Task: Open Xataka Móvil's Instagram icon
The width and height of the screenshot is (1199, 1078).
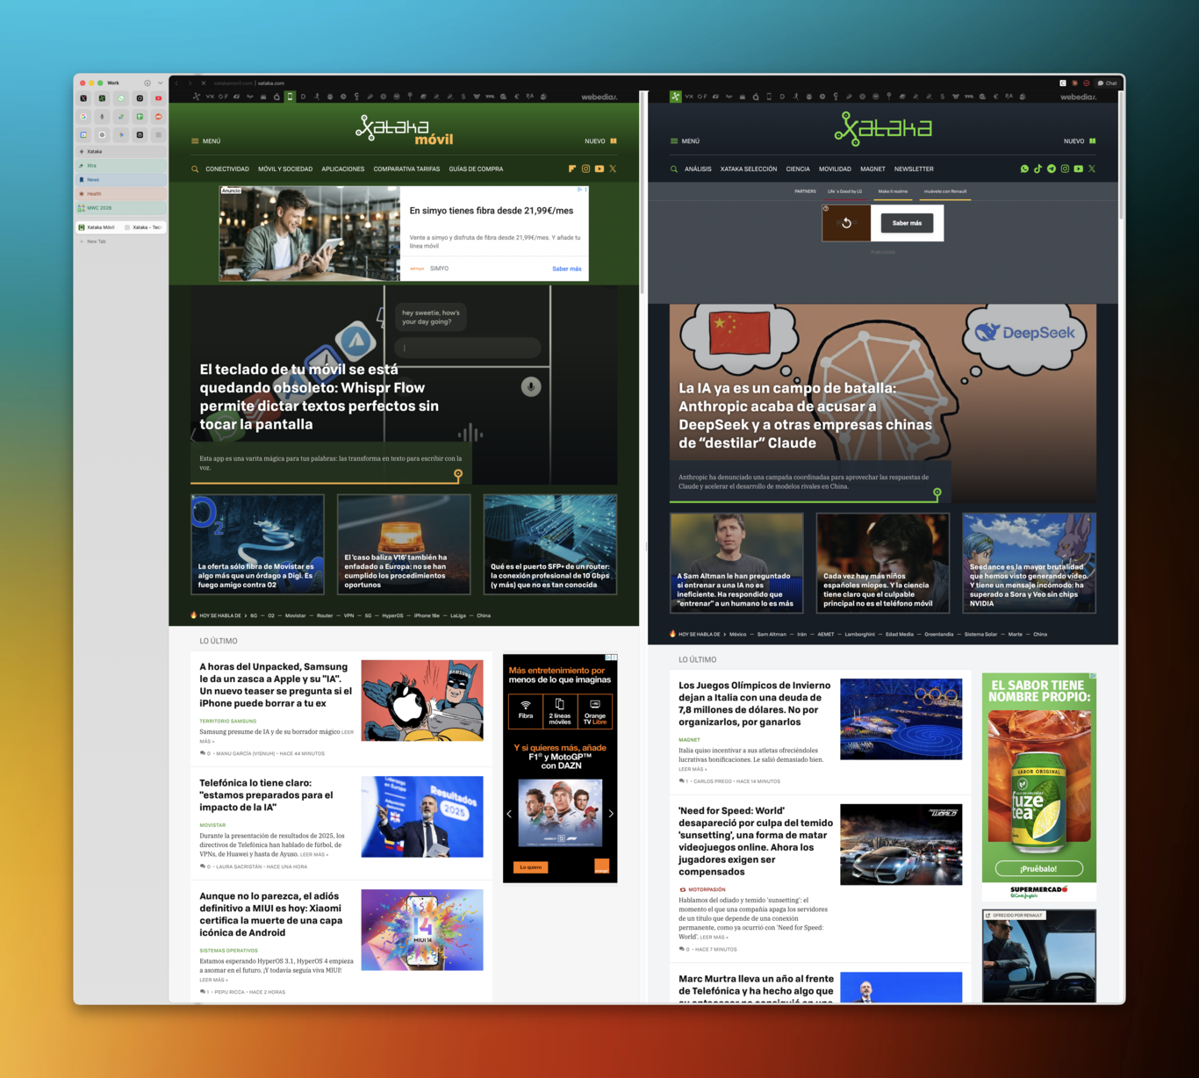Action: tap(585, 169)
